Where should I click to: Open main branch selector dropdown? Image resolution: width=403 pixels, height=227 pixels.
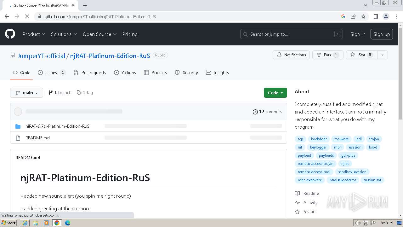pos(26,93)
